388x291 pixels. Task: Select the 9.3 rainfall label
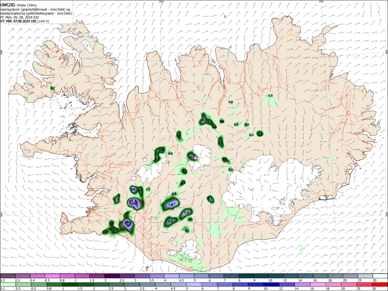click(133, 190)
